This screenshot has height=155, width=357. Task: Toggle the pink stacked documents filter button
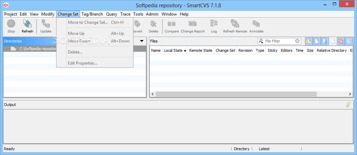(341, 41)
